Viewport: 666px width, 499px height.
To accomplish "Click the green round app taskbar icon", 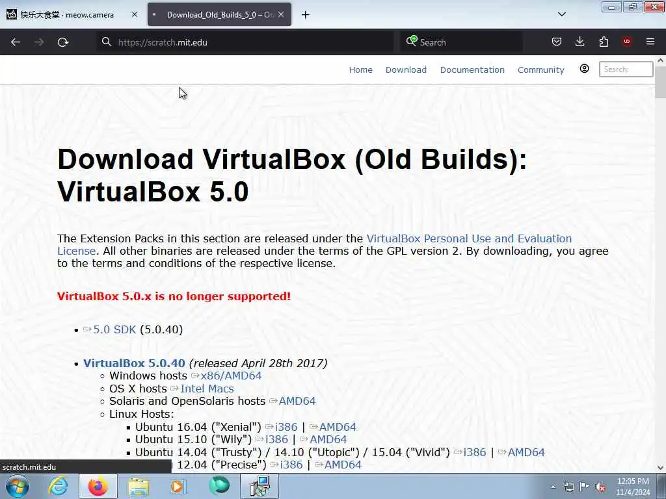I will (219, 486).
